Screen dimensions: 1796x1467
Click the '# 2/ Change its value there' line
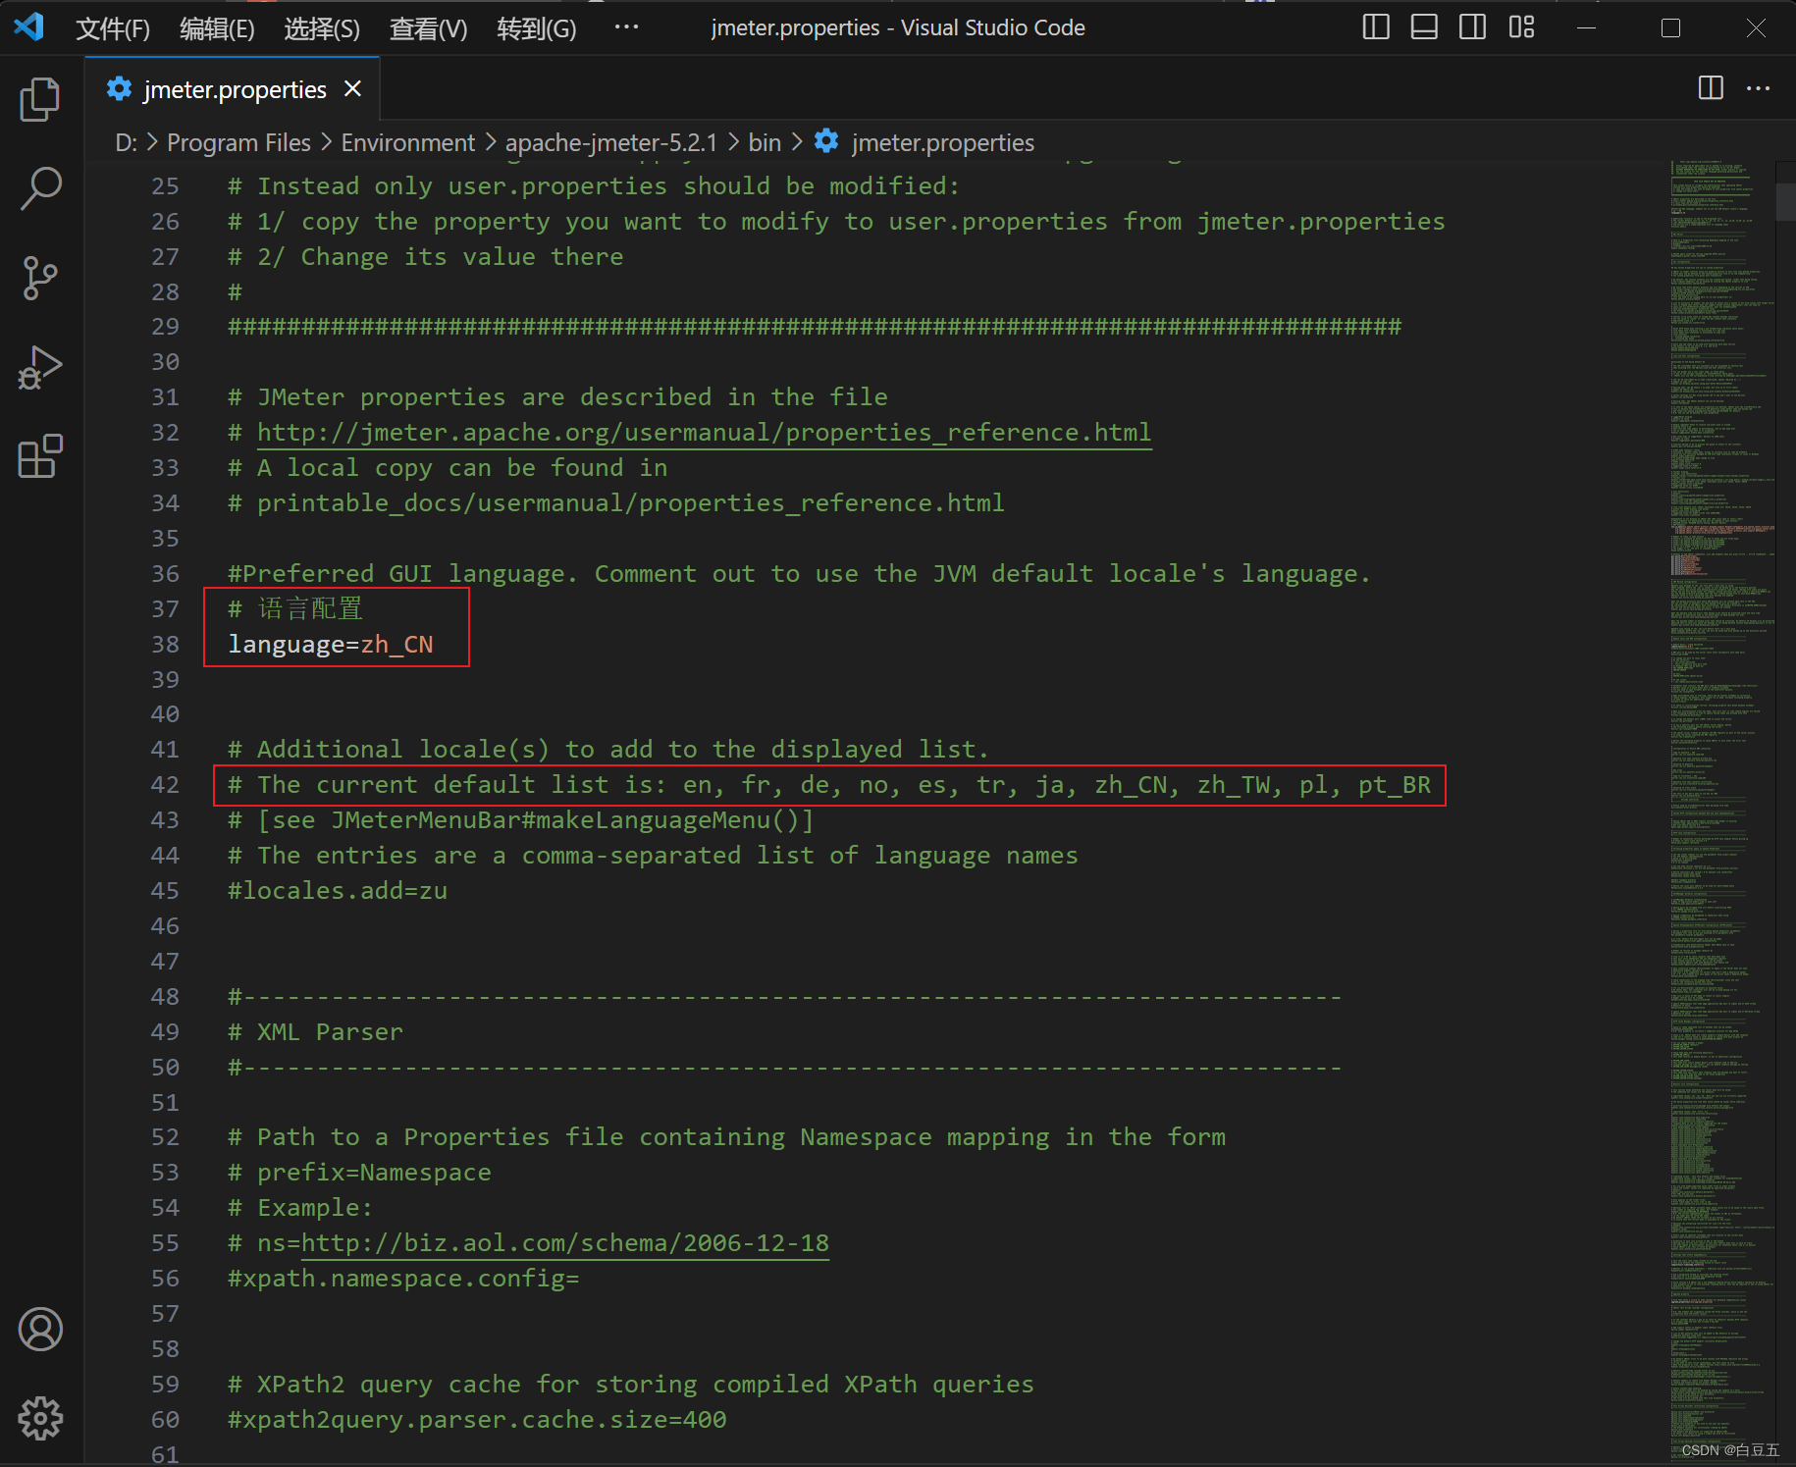[x=426, y=257]
